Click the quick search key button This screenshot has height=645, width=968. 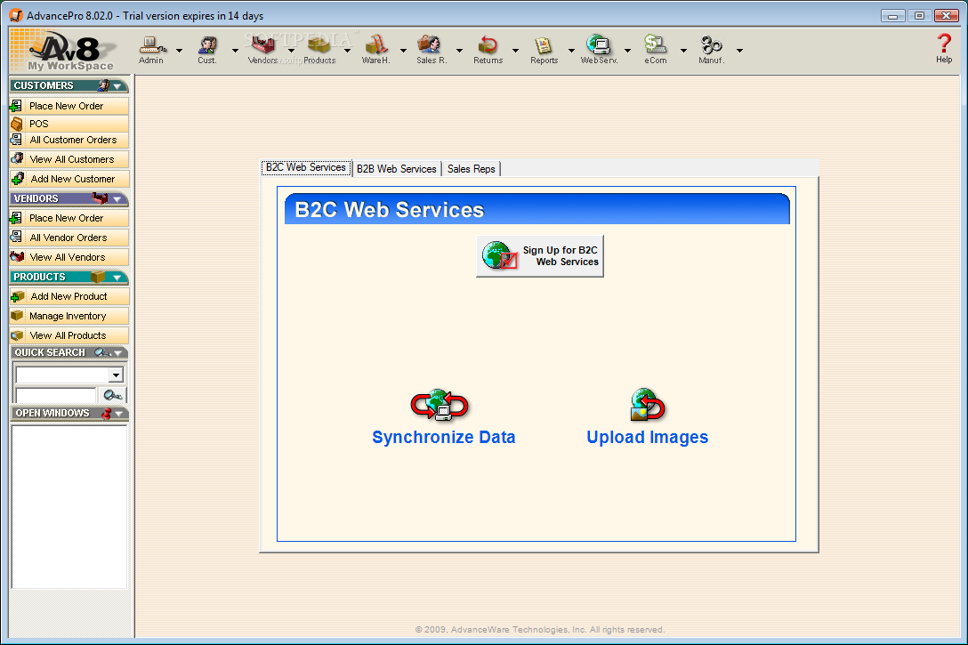tap(112, 395)
